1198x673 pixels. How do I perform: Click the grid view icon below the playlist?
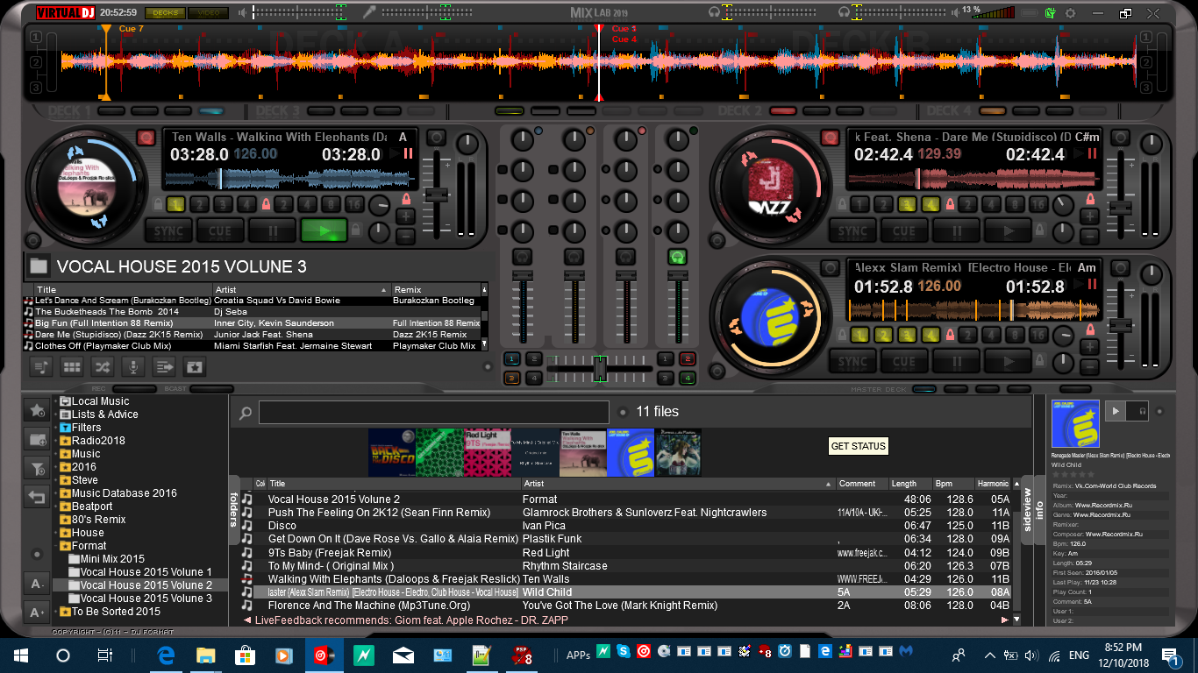(72, 366)
